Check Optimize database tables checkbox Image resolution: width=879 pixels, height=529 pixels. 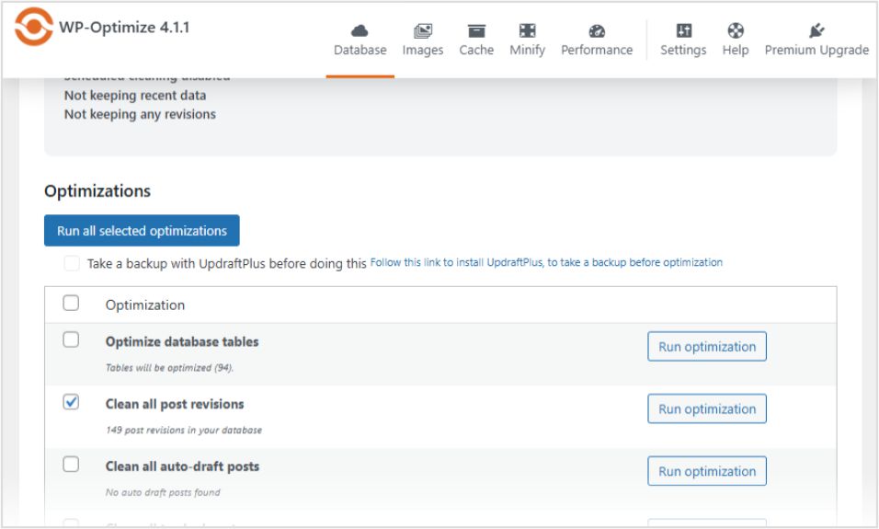click(71, 339)
